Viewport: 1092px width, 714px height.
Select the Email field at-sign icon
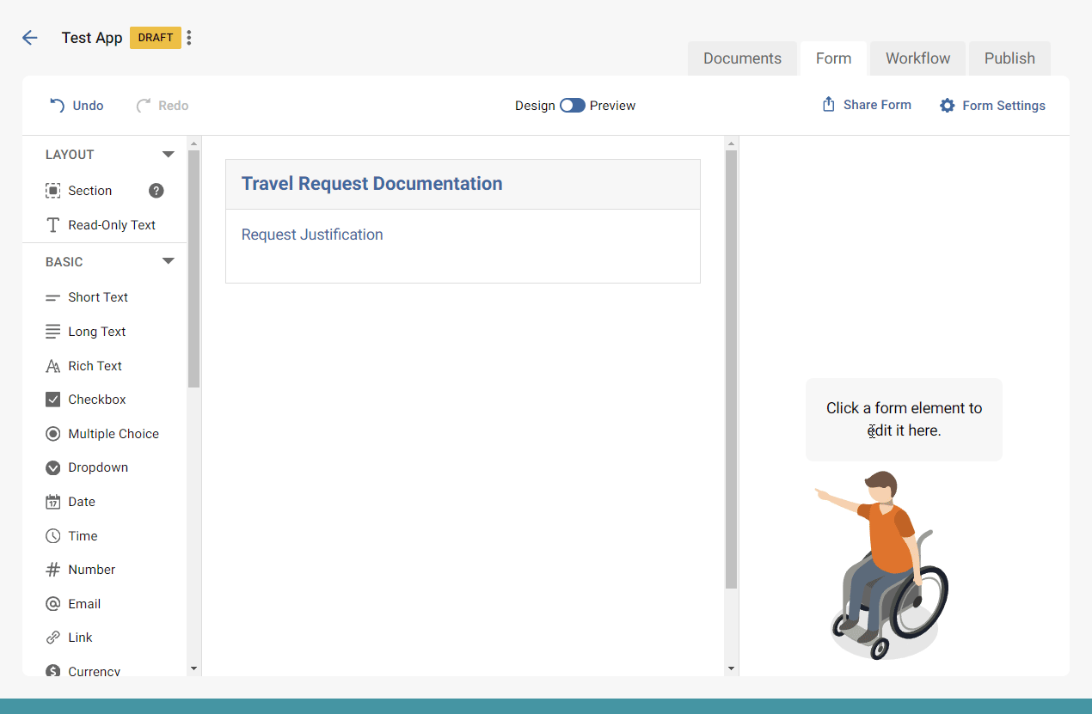(53, 604)
